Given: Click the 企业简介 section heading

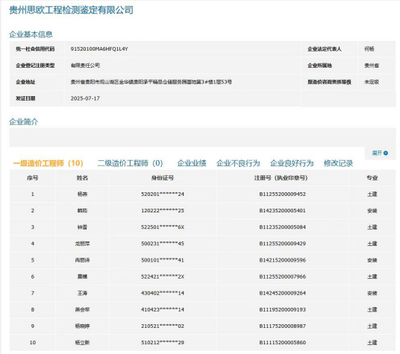Looking at the screenshot, I should coord(24,121).
